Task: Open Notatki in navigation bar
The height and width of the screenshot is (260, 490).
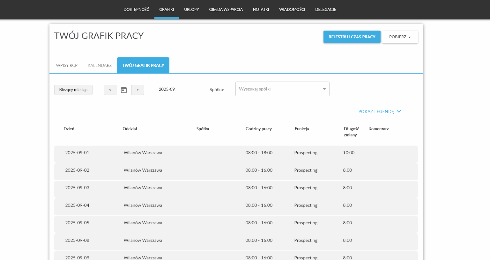Action: click(261, 10)
